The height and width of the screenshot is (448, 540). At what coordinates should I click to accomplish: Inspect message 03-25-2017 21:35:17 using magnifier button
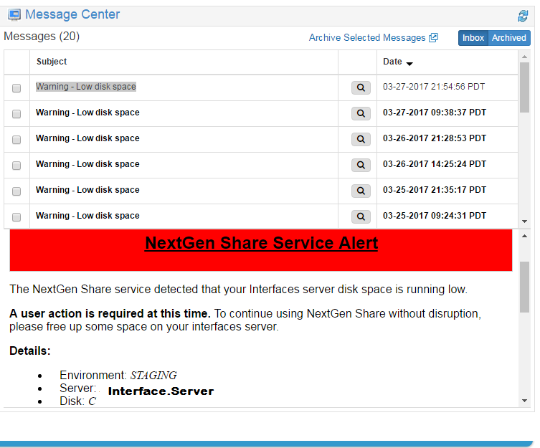coord(361,191)
